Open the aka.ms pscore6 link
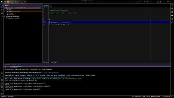Screen dimensions: 174x98 pyautogui.click(x=51, y=72)
